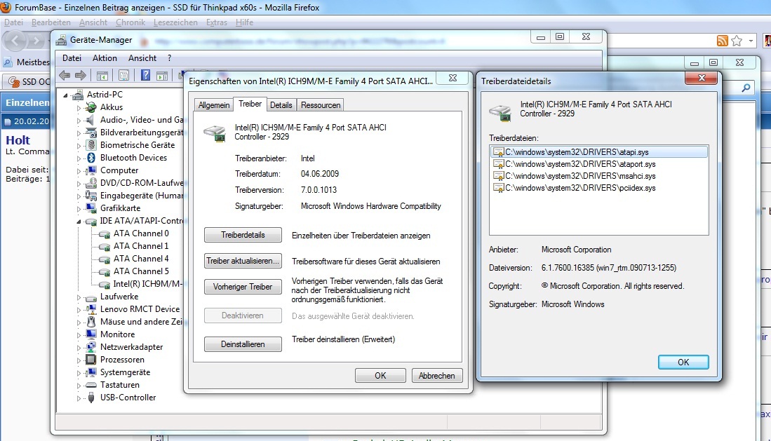Screen dimensions: 771x441
Task: Click the Mäuse und andere Zeigegeräte mouse icon
Action: 91,322
